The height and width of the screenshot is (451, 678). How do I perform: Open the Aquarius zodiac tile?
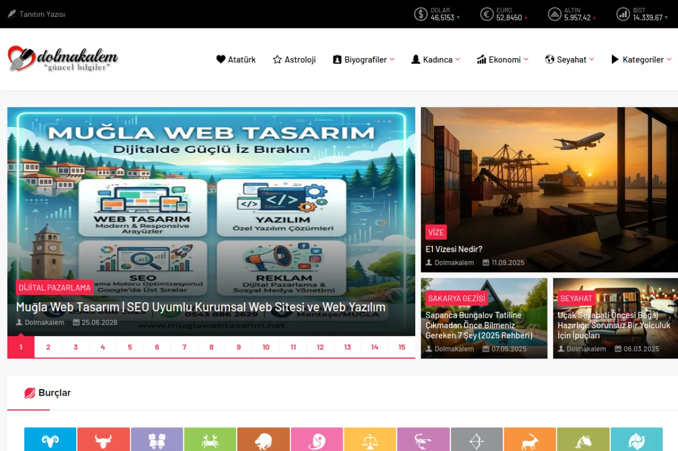coord(583,439)
